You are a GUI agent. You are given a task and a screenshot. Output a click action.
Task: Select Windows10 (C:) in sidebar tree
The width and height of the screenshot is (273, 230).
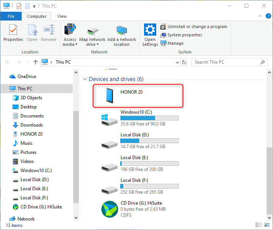(x=32, y=171)
